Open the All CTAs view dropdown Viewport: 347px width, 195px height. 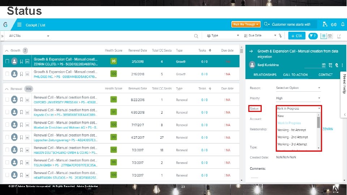(29, 36)
